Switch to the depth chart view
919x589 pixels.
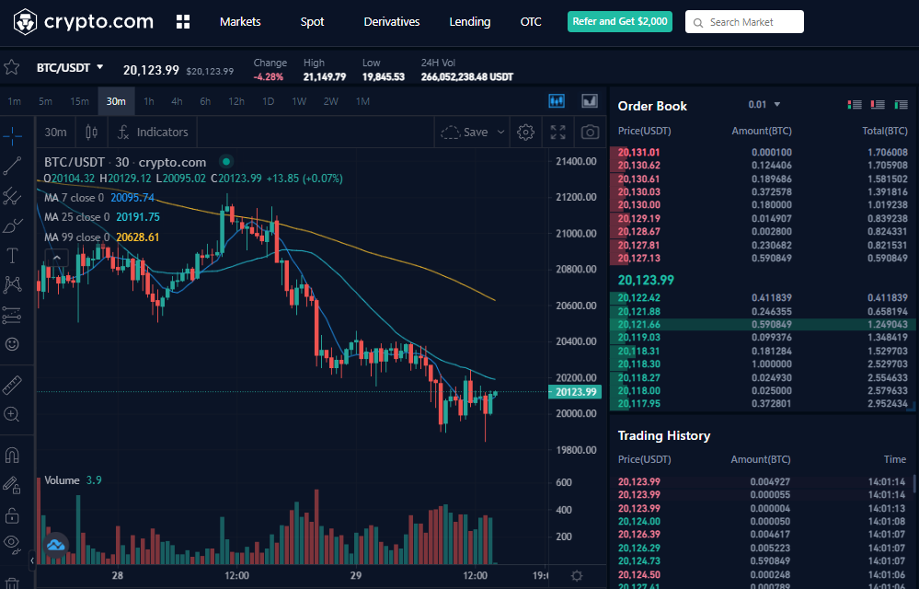(590, 101)
